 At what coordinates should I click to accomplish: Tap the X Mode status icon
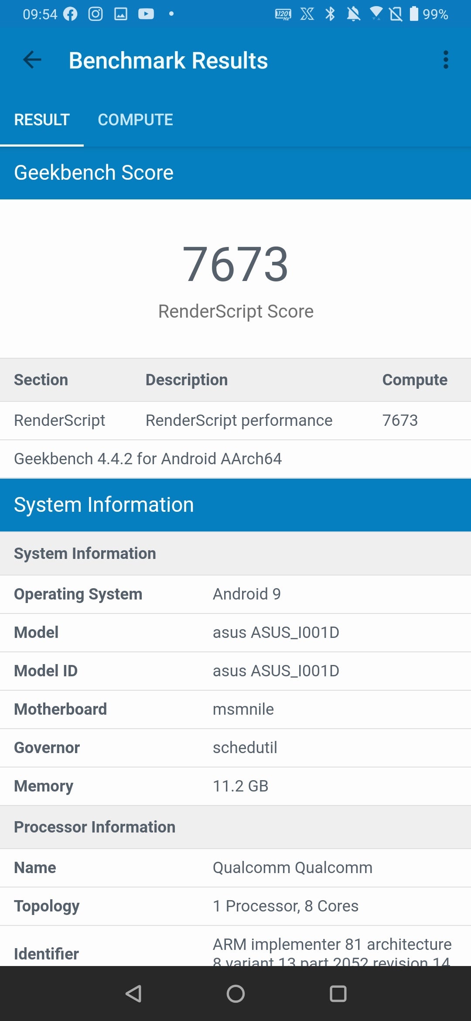307,14
